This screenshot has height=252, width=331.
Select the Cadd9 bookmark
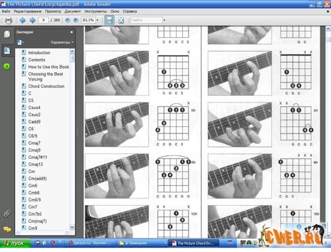[x=34, y=122]
